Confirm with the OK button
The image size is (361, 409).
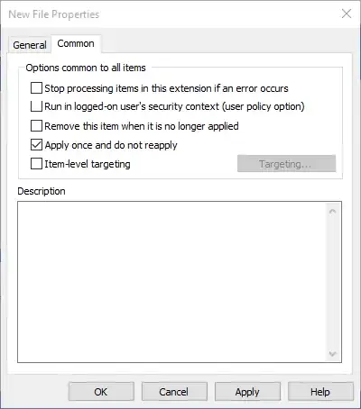click(x=101, y=392)
